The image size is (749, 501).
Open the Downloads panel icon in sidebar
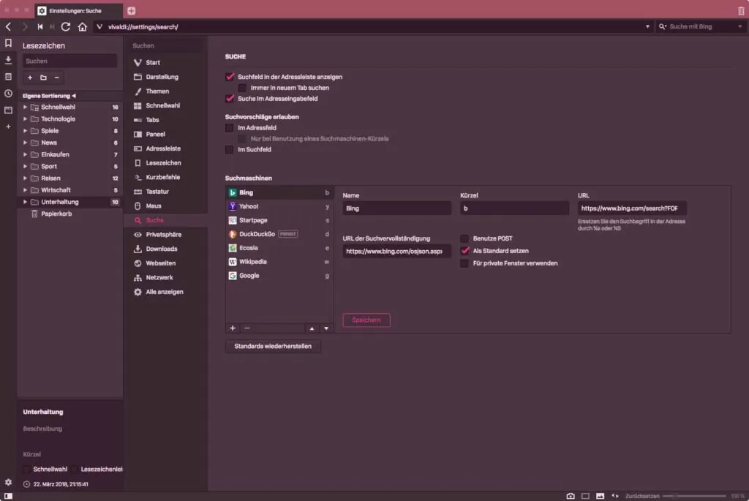coord(8,60)
